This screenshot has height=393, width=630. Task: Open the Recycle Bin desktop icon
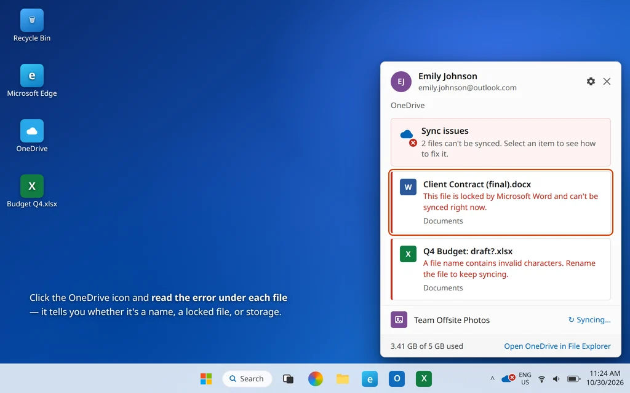32,25
